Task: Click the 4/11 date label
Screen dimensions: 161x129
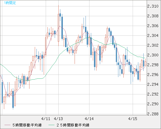Action: pyautogui.click(x=46, y=119)
